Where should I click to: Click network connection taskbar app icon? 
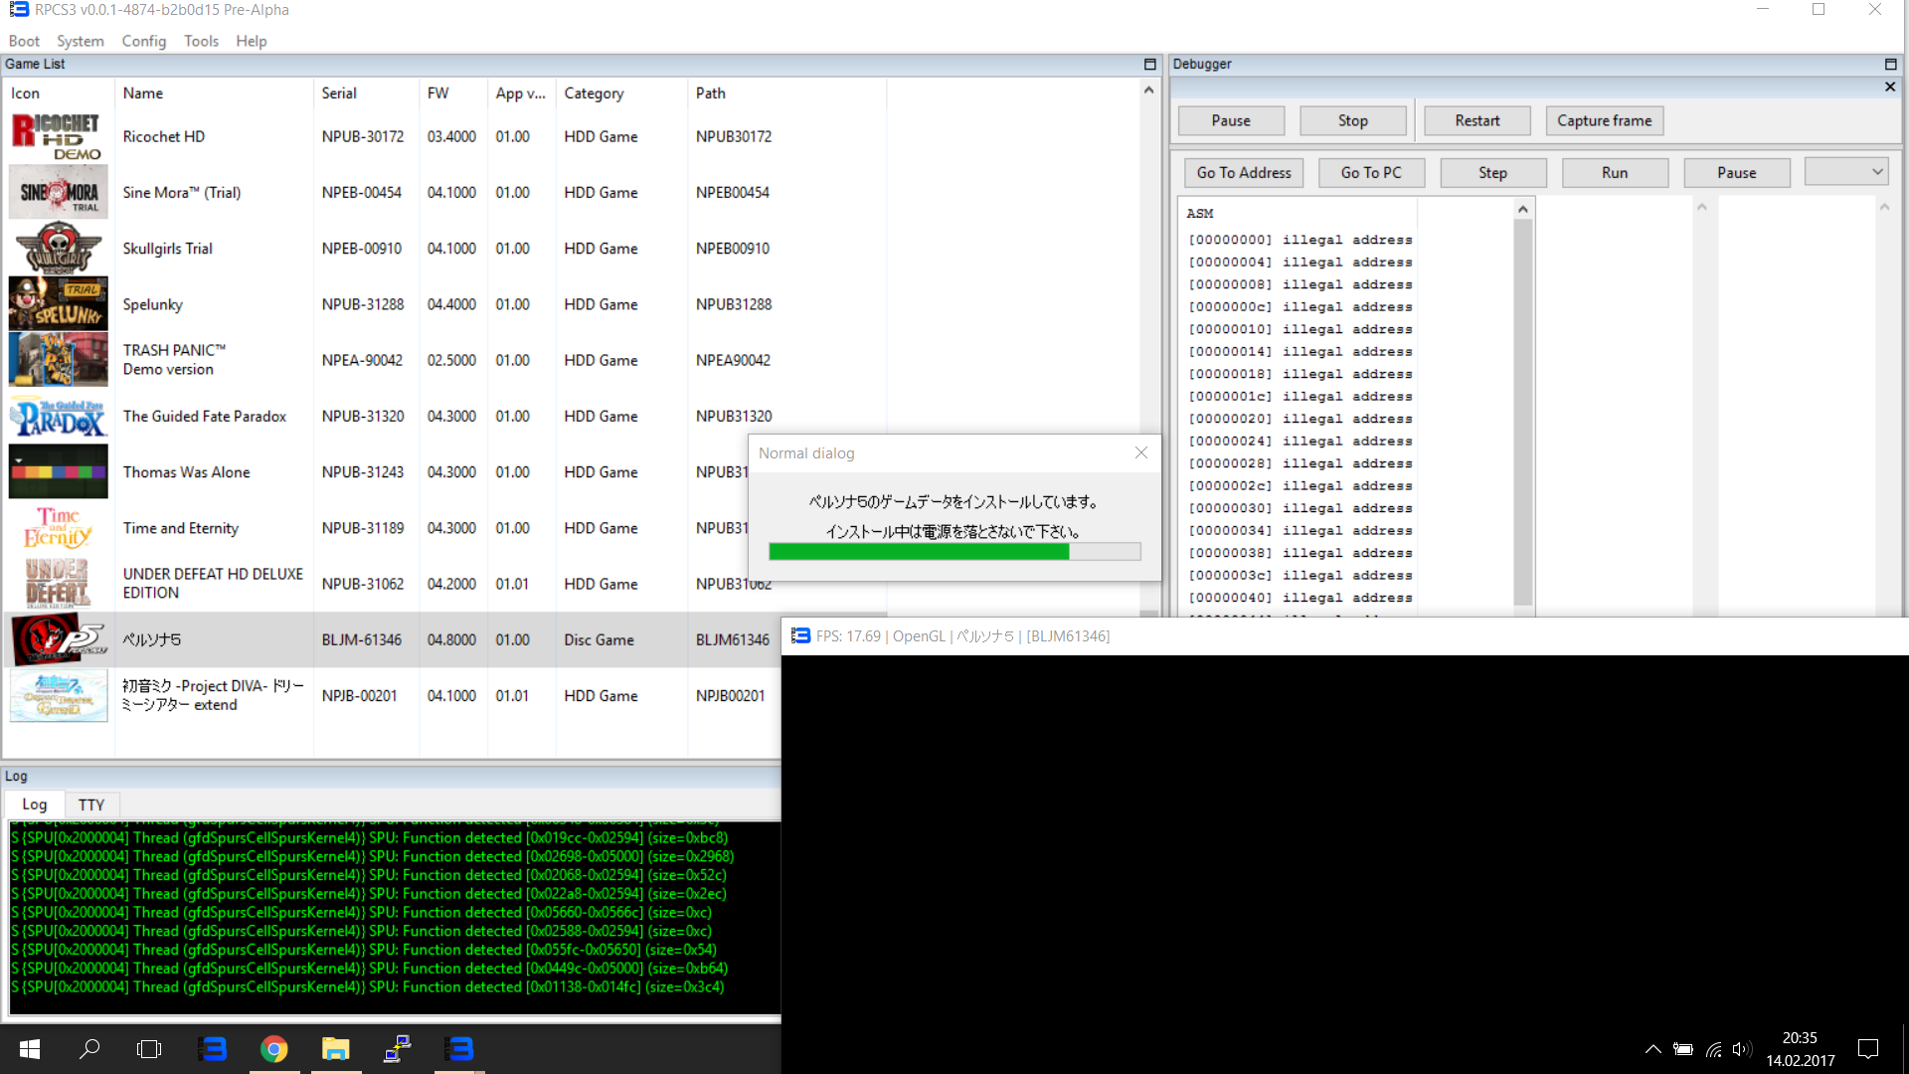tap(398, 1048)
